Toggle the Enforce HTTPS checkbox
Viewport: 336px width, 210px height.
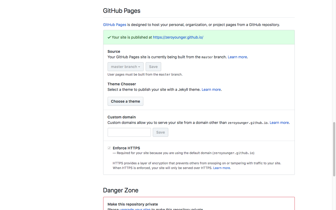[109, 148]
